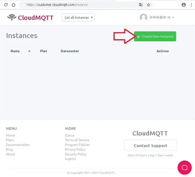Click the Open 24 hours a day text
Screen dimensions: 195x177
point(150,155)
